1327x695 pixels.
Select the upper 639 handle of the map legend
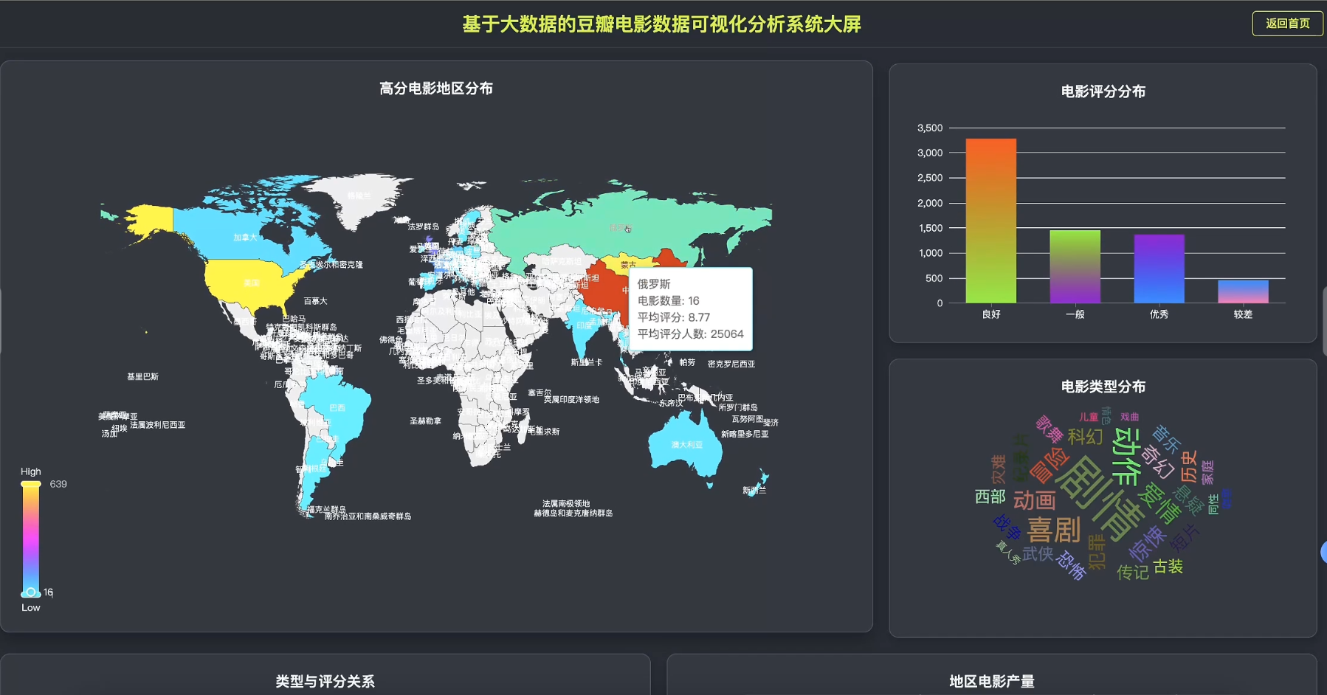pyautogui.click(x=31, y=484)
